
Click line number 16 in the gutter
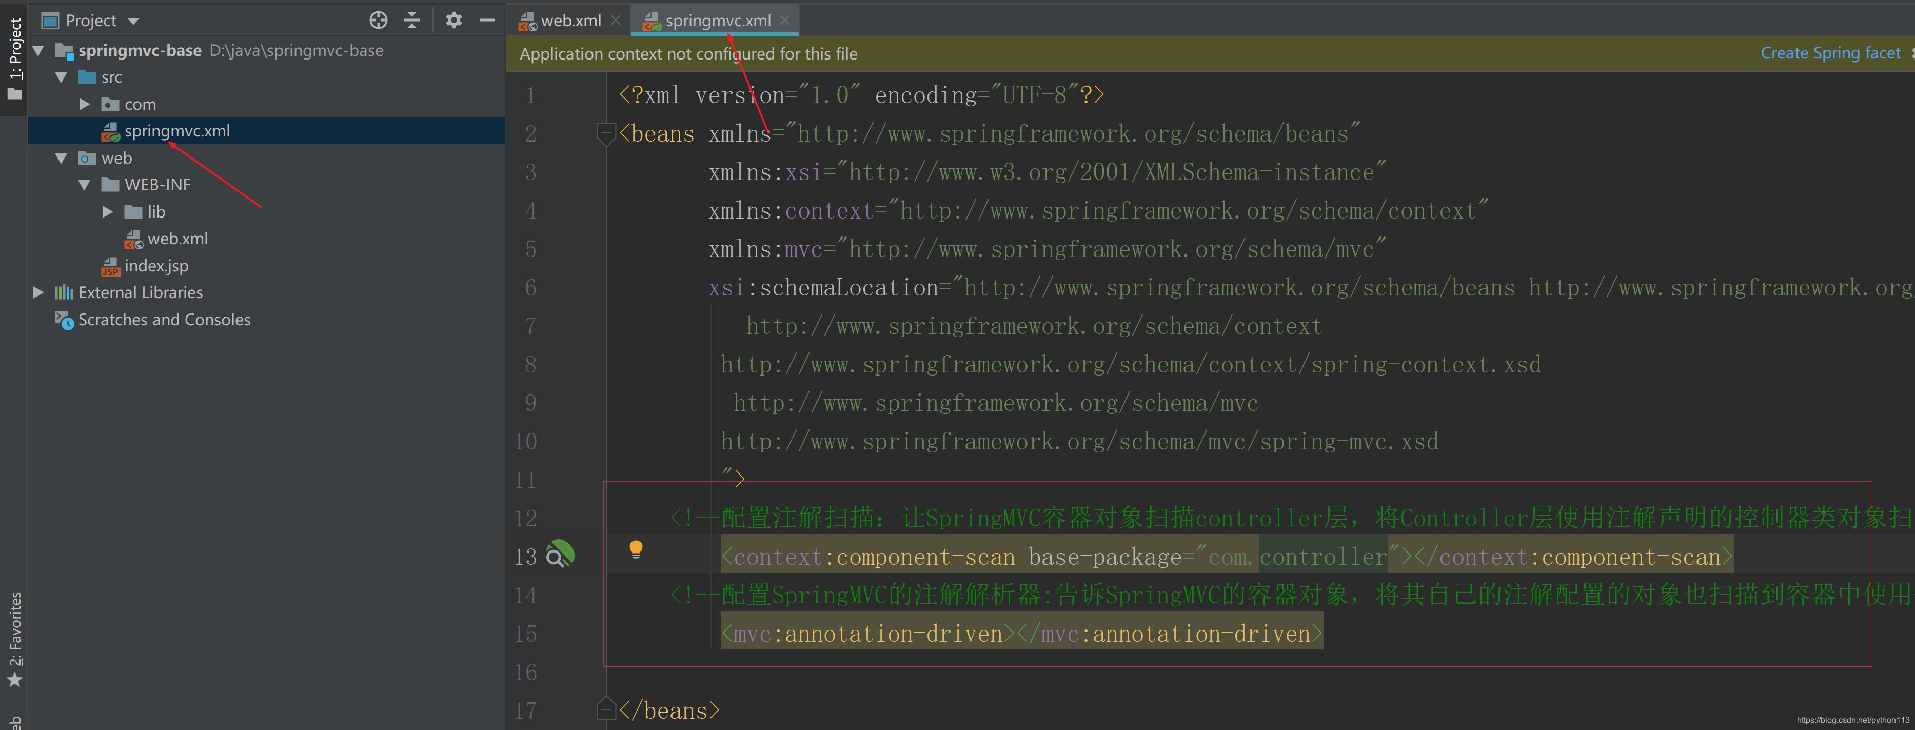(526, 672)
